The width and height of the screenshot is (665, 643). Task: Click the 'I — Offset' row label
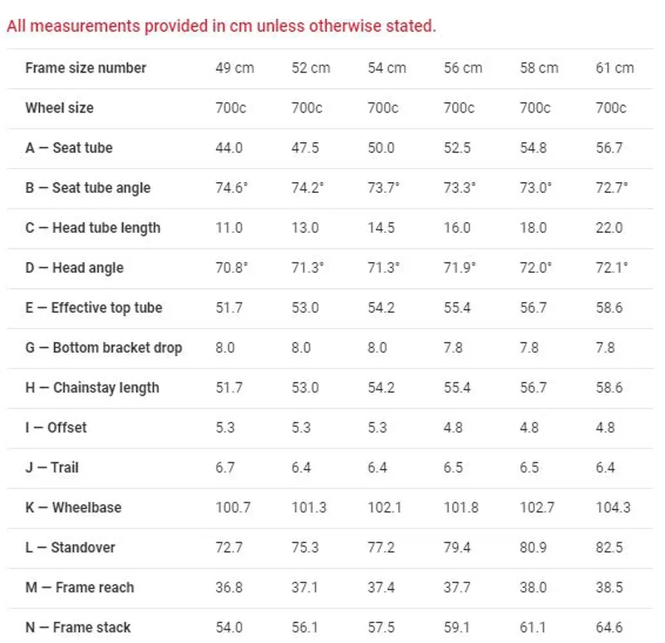point(56,428)
